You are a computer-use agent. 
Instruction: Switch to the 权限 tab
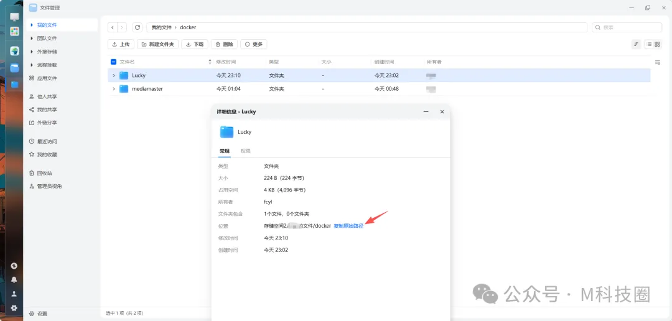pyautogui.click(x=246, y=151)
